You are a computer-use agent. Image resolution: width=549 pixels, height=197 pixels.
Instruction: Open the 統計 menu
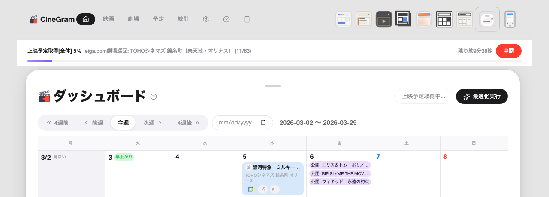pos(183,19)
